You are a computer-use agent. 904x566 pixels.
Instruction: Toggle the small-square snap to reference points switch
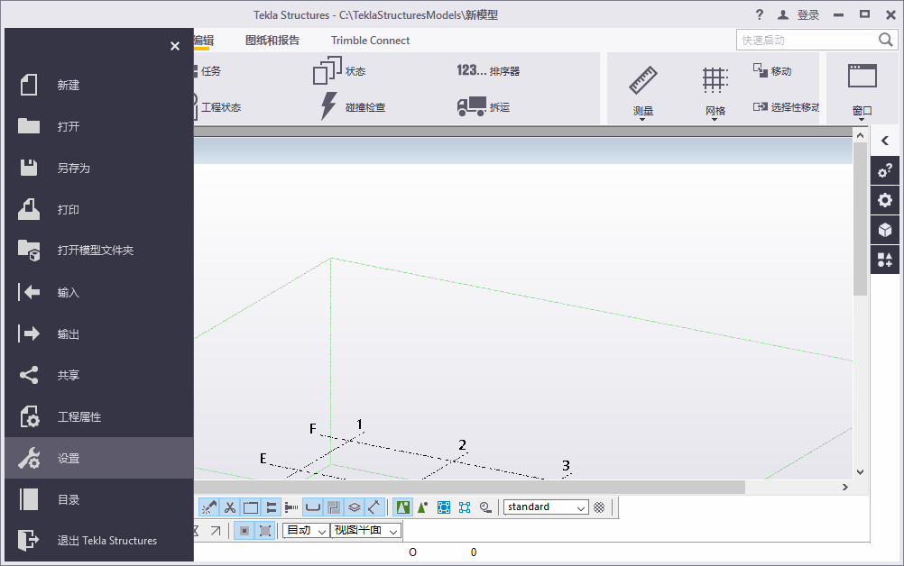coord(244,531)
